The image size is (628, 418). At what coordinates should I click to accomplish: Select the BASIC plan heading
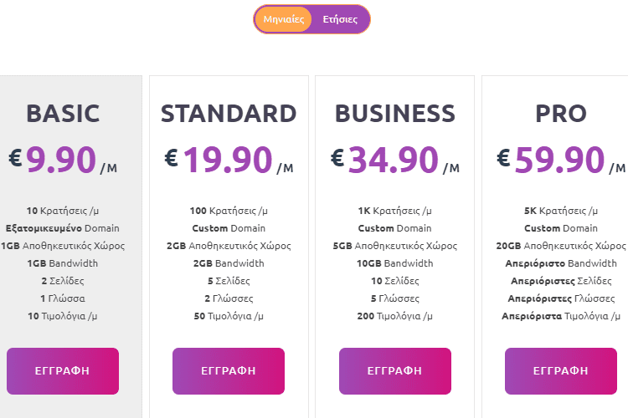coord(63,113)
